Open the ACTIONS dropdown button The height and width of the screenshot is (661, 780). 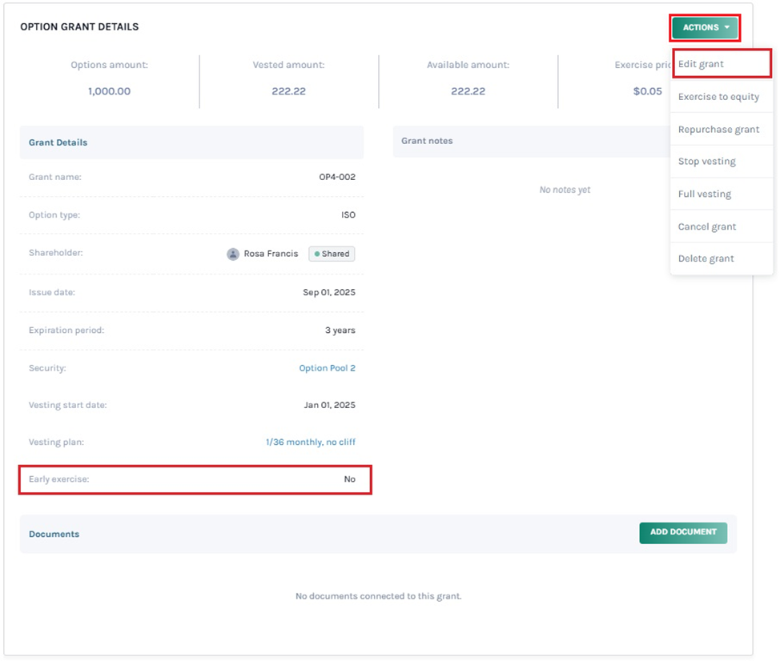point(705,27)
